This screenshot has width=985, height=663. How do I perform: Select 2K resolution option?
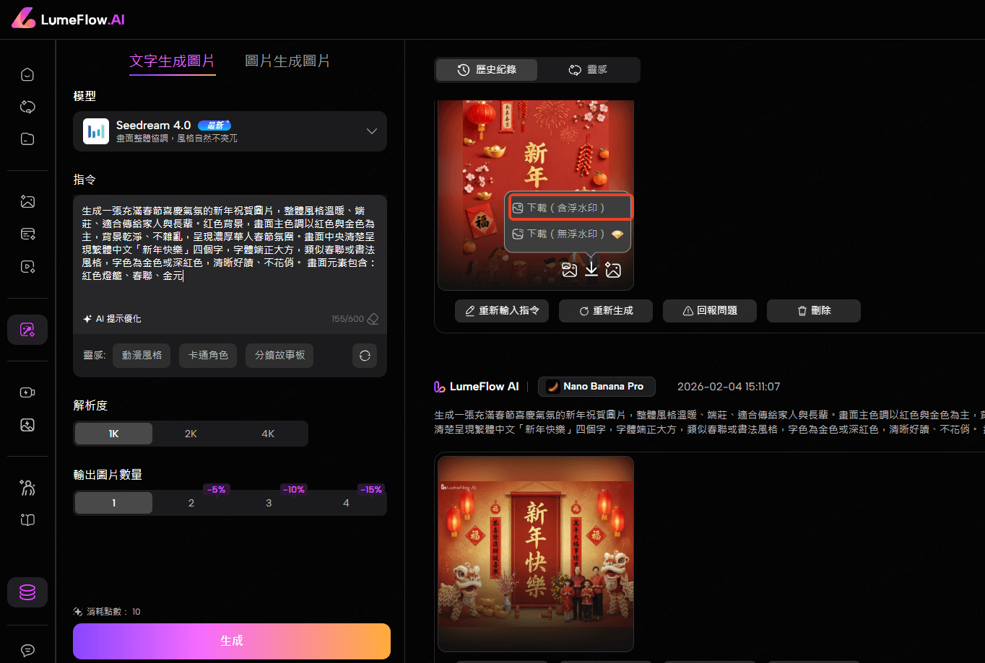(x=191, y=434)
